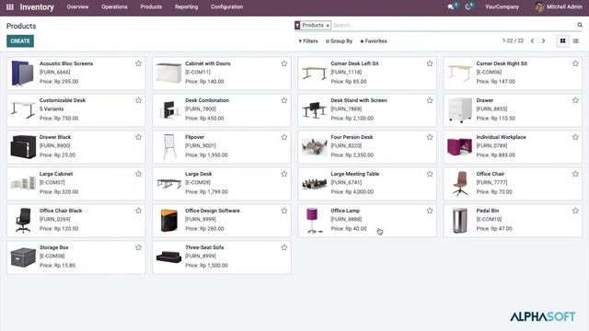Expand the Favorites dropdown
Screen dimensions: 589x331
(374, 40)
